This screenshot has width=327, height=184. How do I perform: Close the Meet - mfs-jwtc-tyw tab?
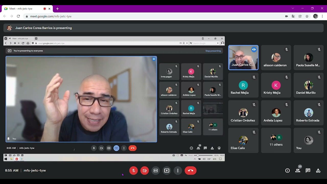tap(49, 9)
